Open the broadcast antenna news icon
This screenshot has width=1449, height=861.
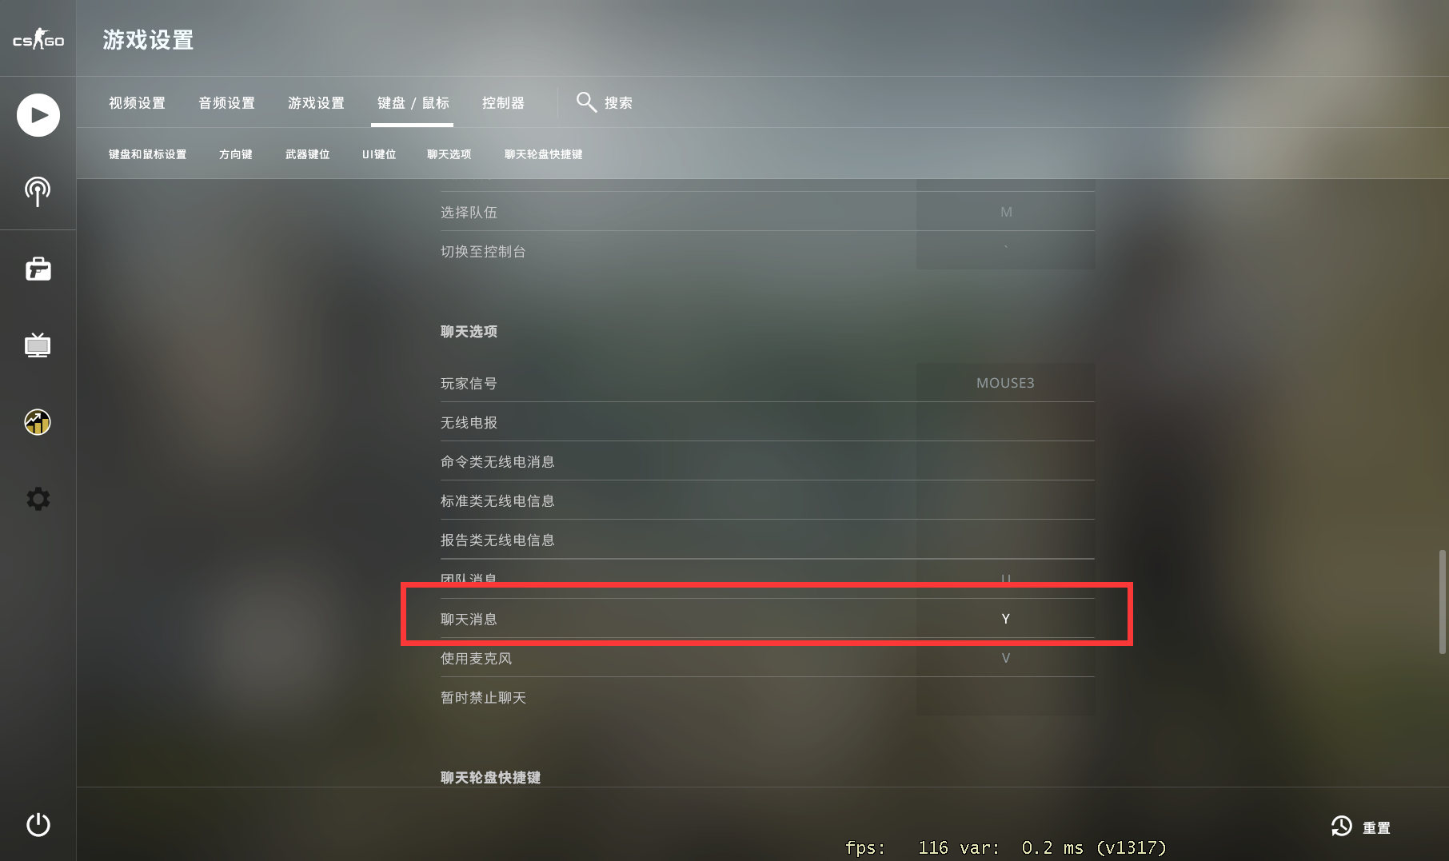click(38, 192)
